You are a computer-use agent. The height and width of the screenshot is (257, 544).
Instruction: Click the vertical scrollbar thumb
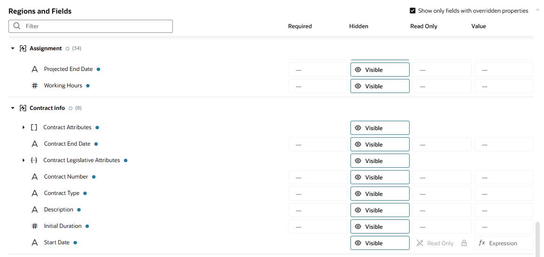pos(537,239)
